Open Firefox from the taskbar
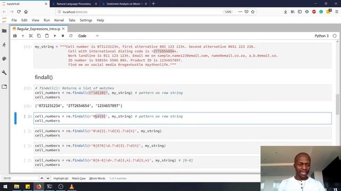 (x=39, y=186)
